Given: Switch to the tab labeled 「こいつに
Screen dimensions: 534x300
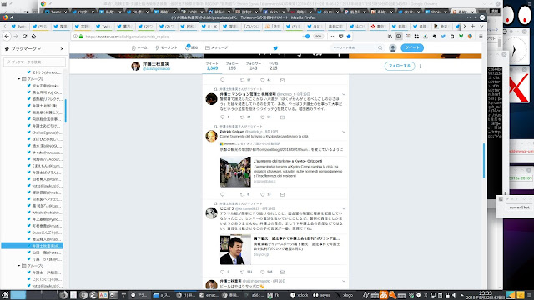Looking at the screenshot, I should [252, 26].
